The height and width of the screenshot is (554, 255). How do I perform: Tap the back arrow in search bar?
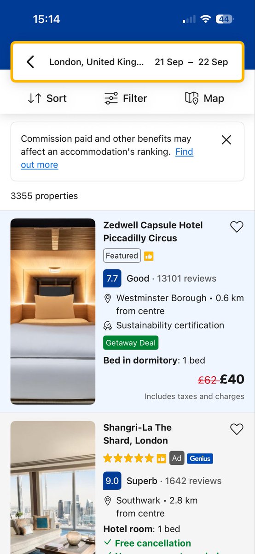30,62
